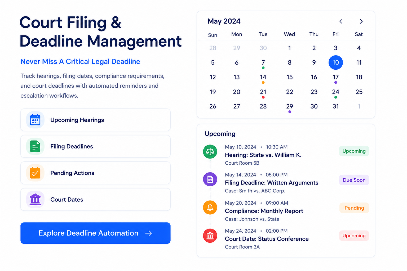Click Explore Deadline Automation button
The height and width of the screenshot is (271, 407).
click(95, 233)
